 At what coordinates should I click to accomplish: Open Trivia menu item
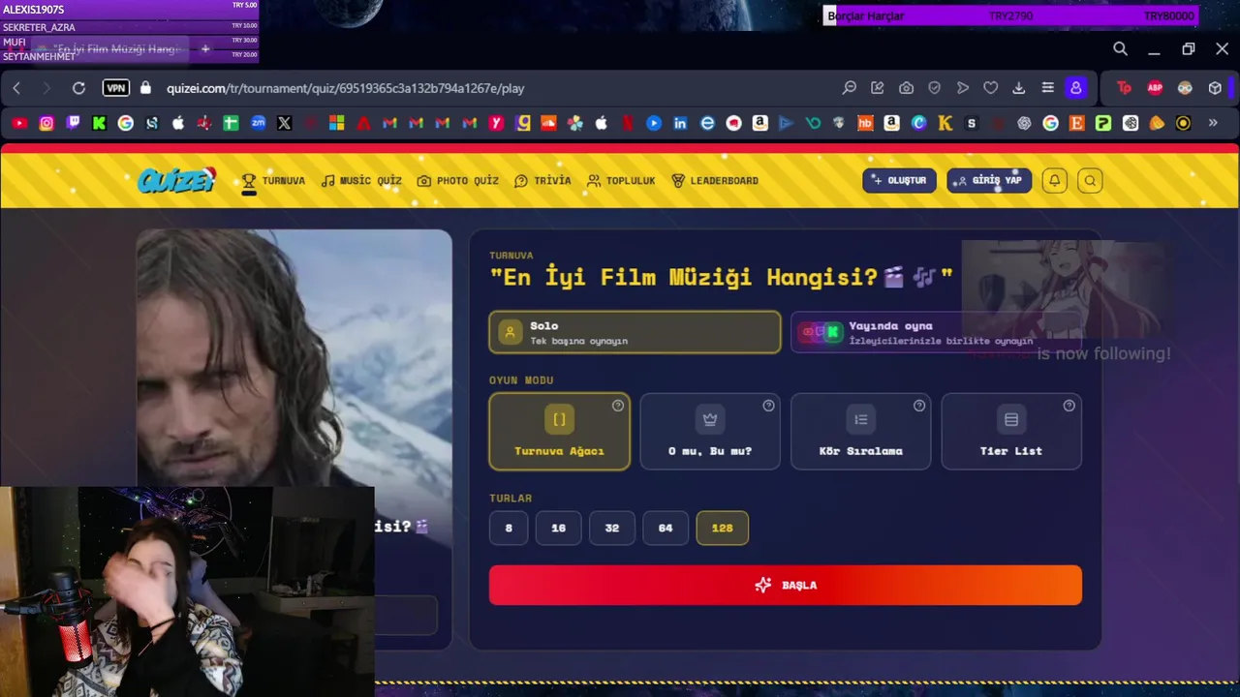[x=542, y=181]
